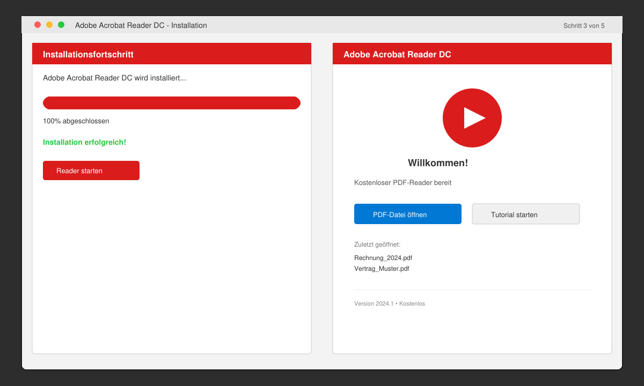Click the red installation progress bar
Screen dimensions: 644x386
click(172, 103)
